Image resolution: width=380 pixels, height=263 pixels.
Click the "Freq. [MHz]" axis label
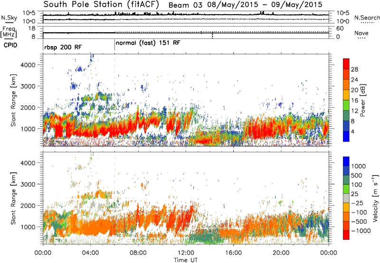[9, 32]
